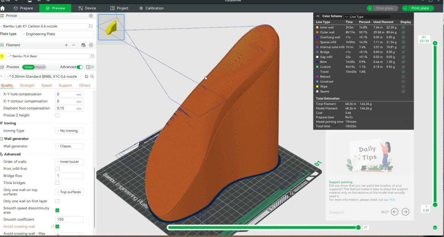Open the Others settings tab

coord(85,86)
